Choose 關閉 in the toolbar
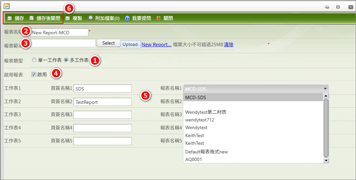 [168, 18]
